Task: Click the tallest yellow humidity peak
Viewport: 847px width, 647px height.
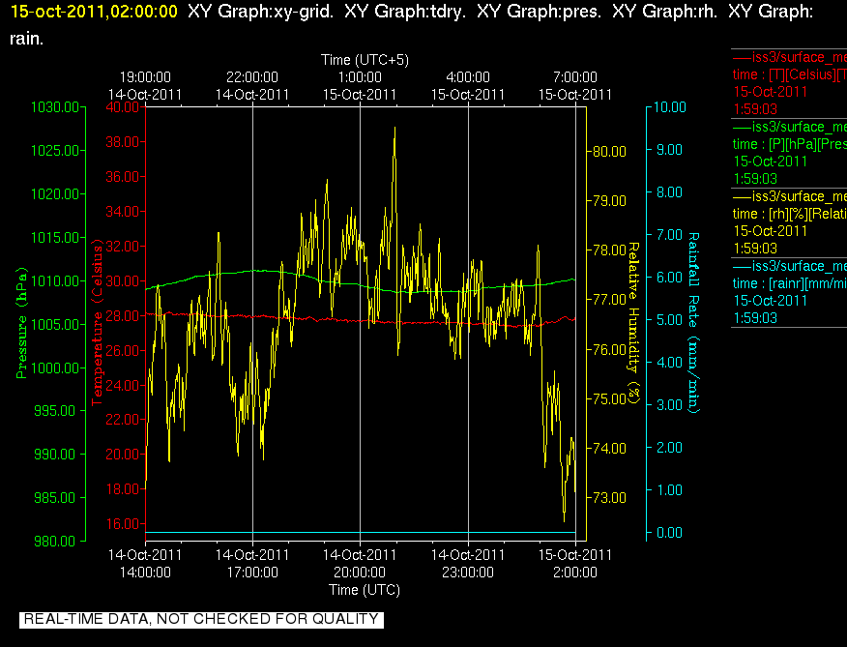Action: [394, 130]
